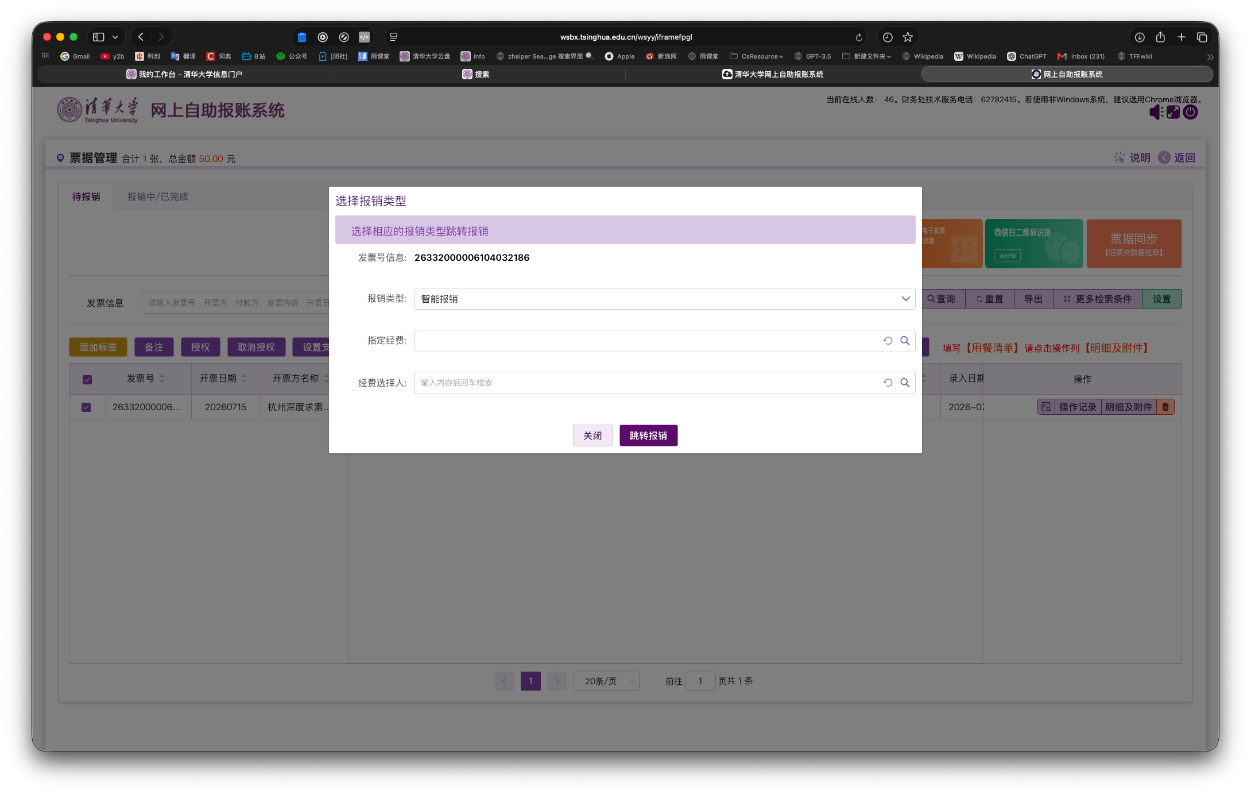Click the code-brackets extension icon in the toolbar
1251x794 pixels.
pos(364,37)
